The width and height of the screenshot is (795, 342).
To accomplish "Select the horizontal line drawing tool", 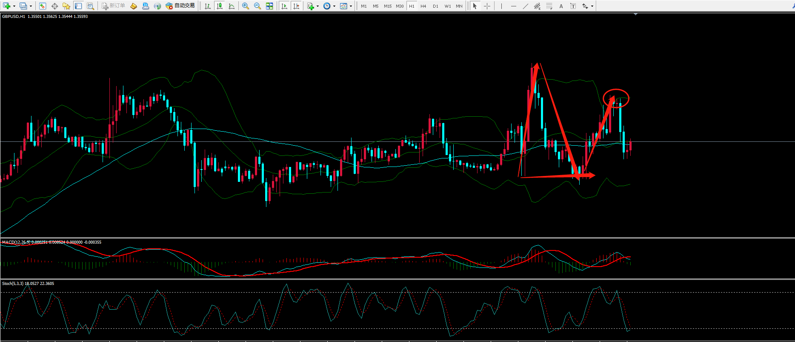I will [513, 6].
